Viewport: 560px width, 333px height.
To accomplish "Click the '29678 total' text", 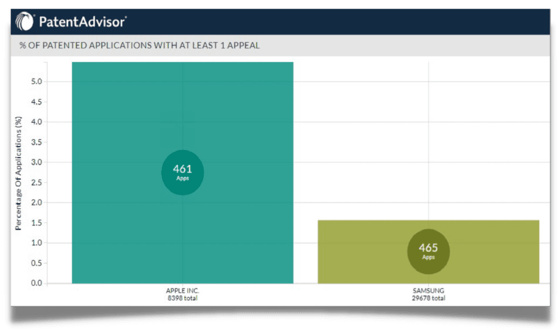I will click(428, 298).
